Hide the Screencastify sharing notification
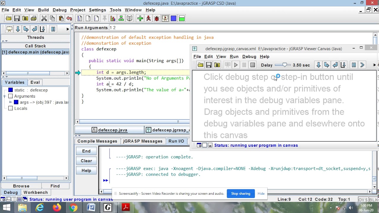Screen dimensions: 379x213 click(x=261, y=193)
